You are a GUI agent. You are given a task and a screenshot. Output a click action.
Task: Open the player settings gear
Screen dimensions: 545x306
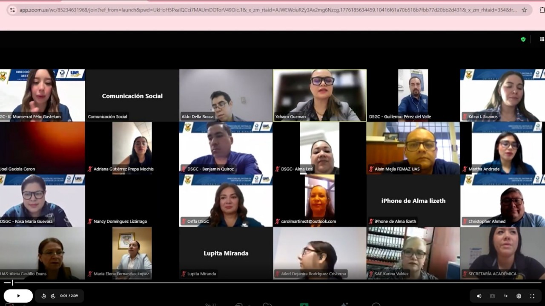pos(519,296)
